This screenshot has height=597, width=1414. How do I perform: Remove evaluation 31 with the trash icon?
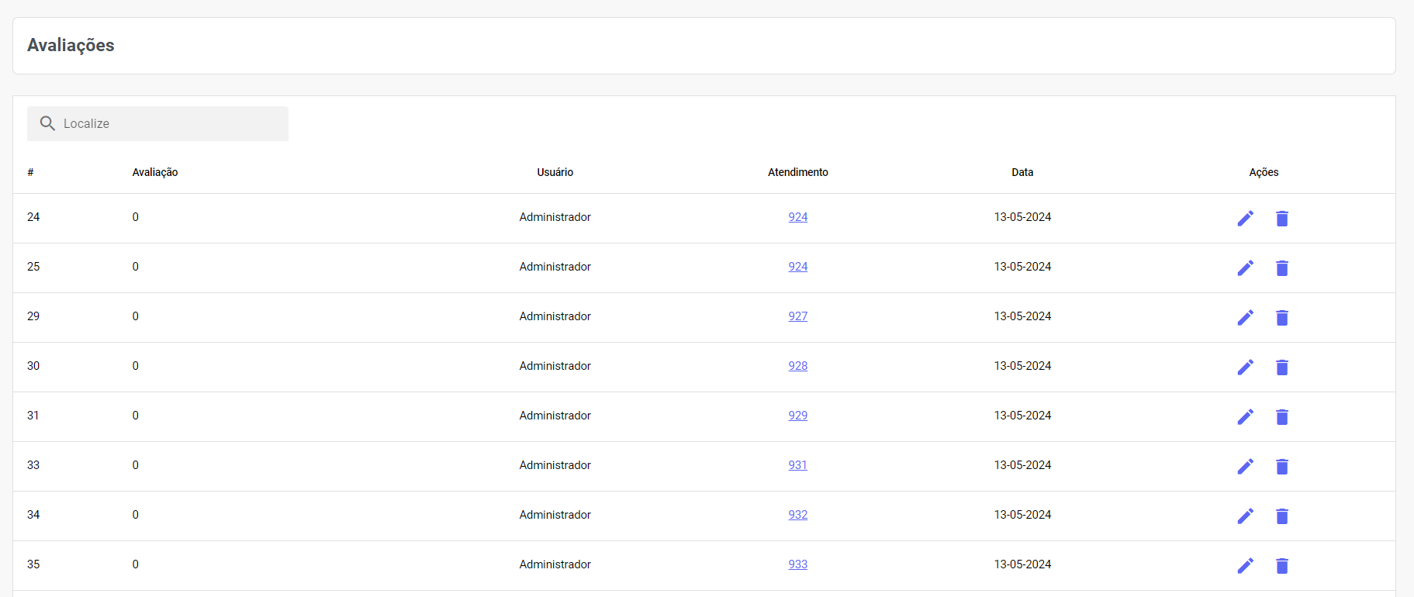tap(1281, 417)
